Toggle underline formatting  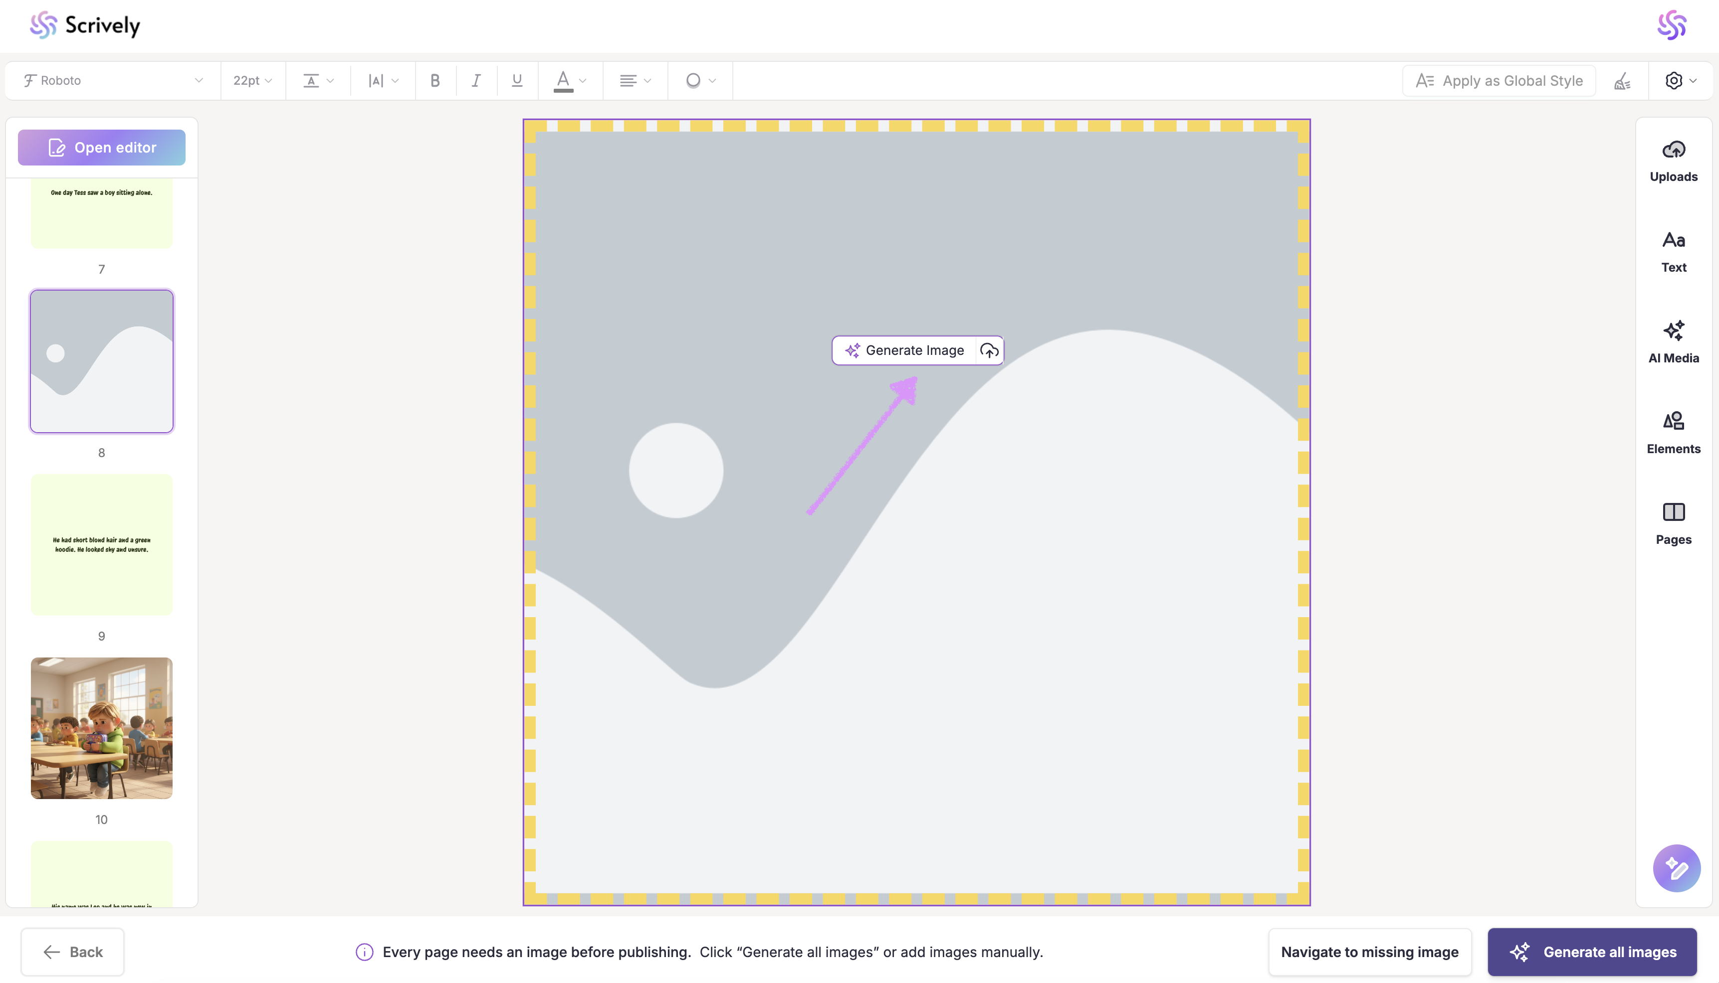click(517, 81)
